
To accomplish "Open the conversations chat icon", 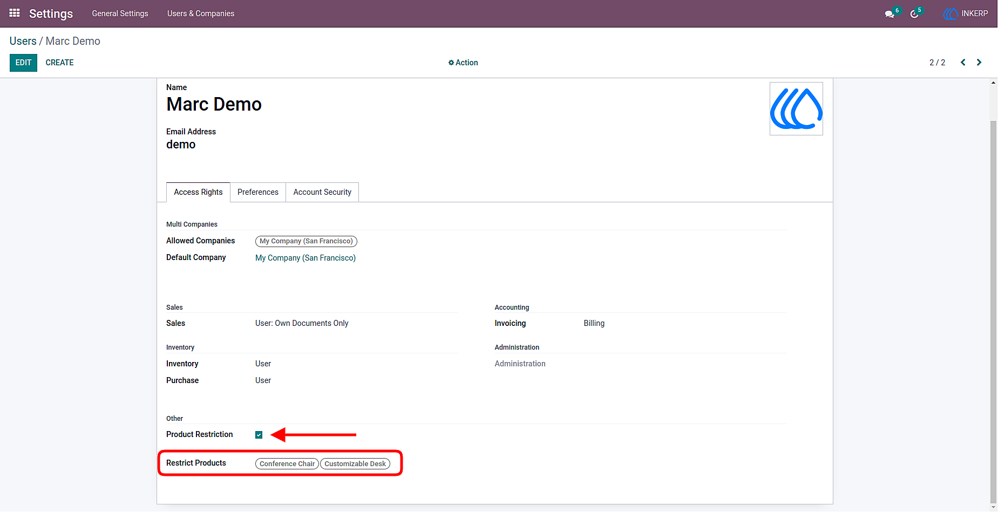I will click(890, 14).
